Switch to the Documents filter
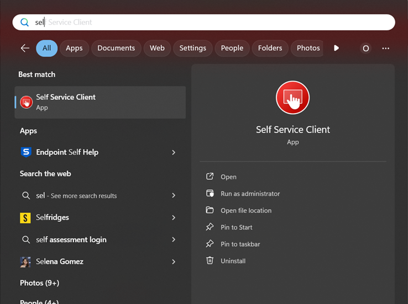The image size is (408, 304). (x=116, y=48)
